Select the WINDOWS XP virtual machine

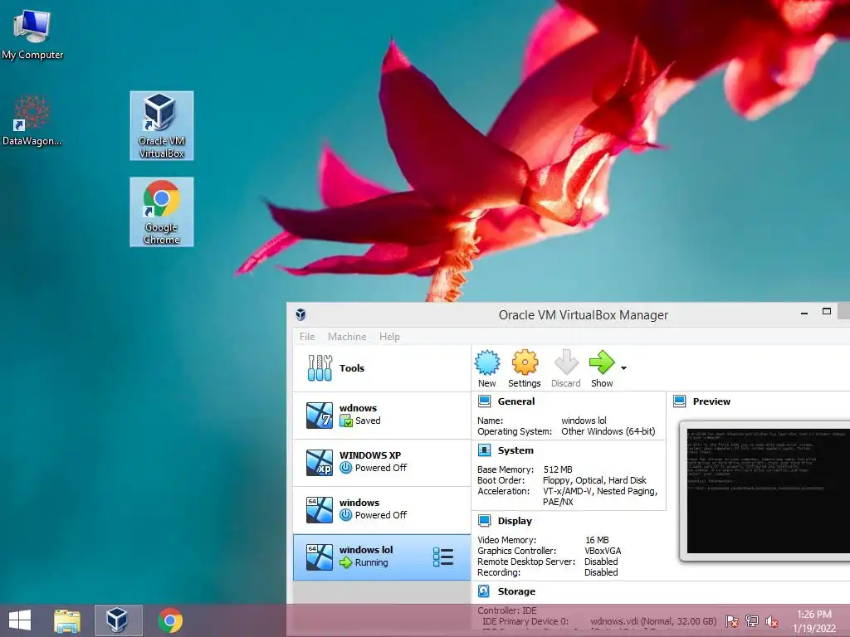tap(382, 462)
